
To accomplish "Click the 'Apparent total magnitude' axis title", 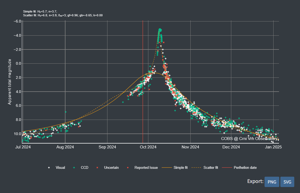I will (10, 82).
